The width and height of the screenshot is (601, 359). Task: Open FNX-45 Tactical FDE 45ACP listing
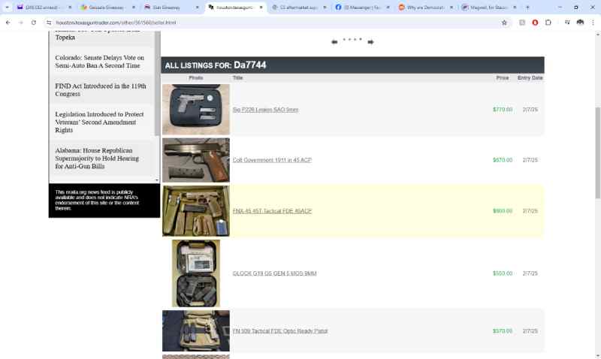(272, 211)
